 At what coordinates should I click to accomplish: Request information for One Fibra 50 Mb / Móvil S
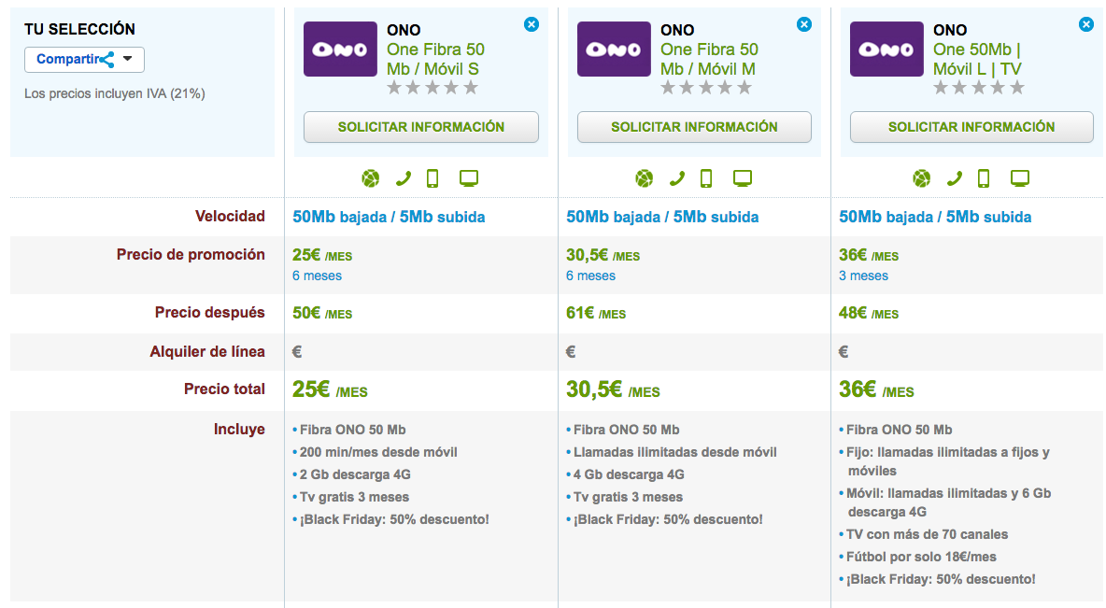click(421, 127)
